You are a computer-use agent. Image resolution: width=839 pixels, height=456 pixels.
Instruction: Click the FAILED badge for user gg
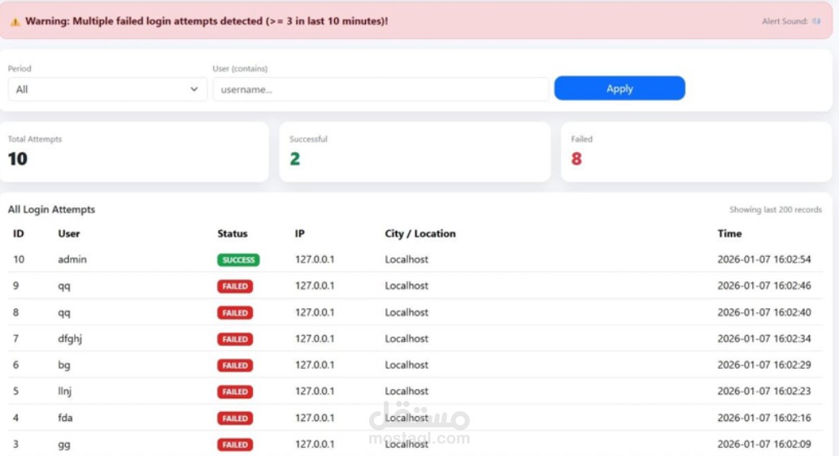235,445
